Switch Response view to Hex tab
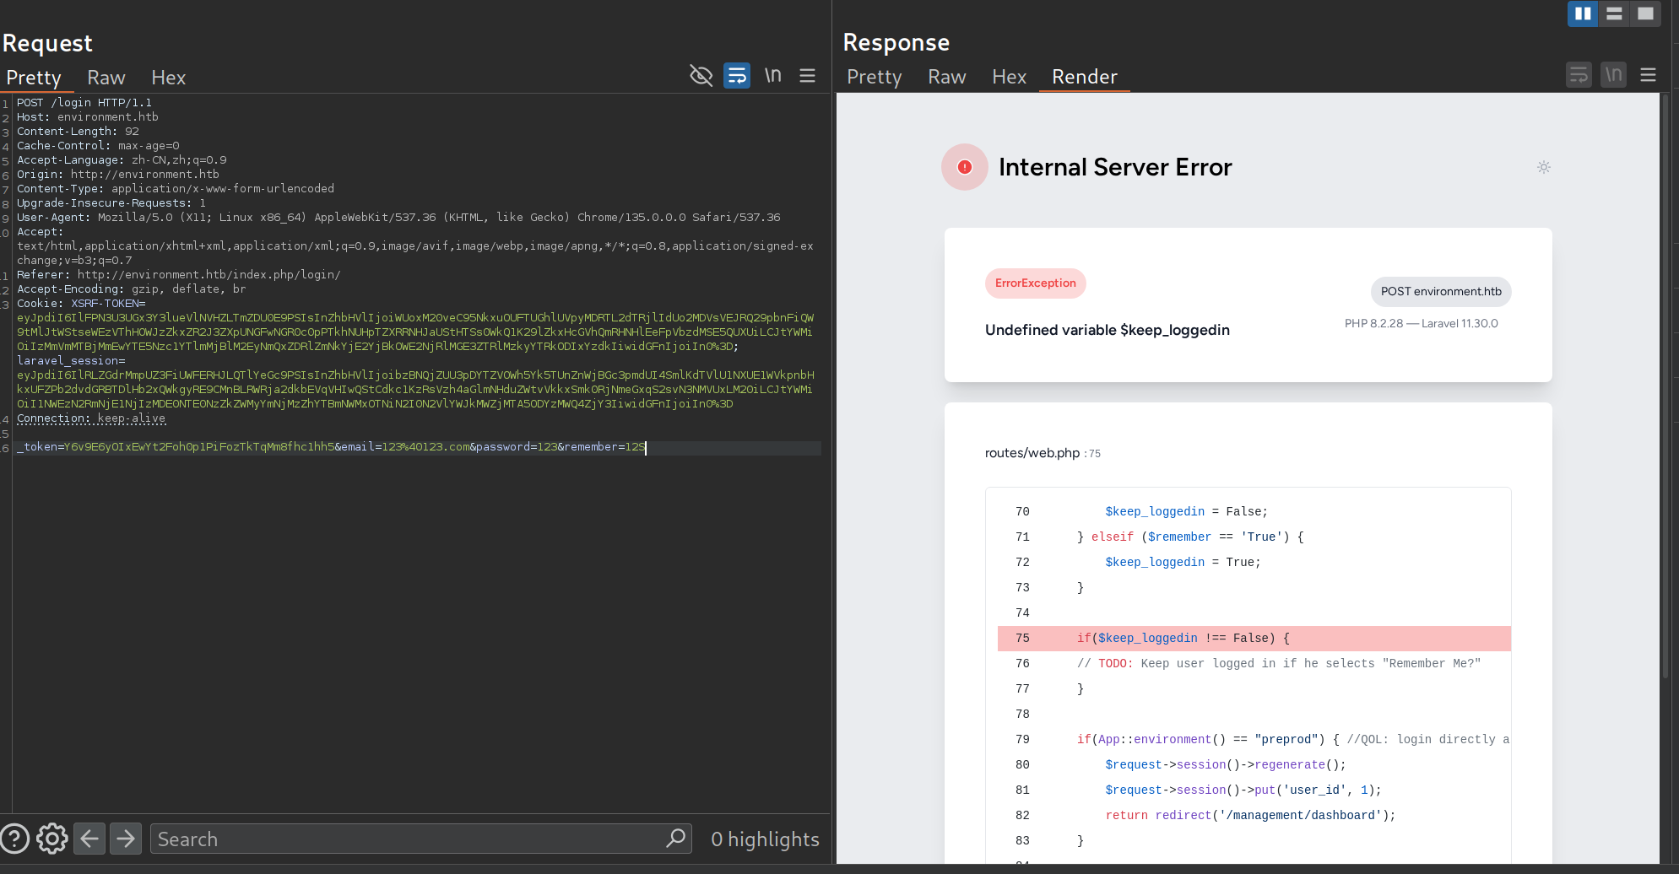Image resolution: width=1679 pixels, height=874 pixels. click(1010, 77)
